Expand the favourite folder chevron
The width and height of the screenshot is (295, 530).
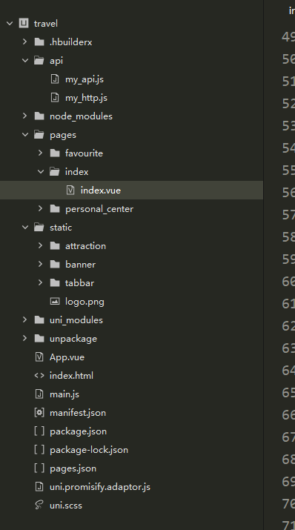(40, 153)
